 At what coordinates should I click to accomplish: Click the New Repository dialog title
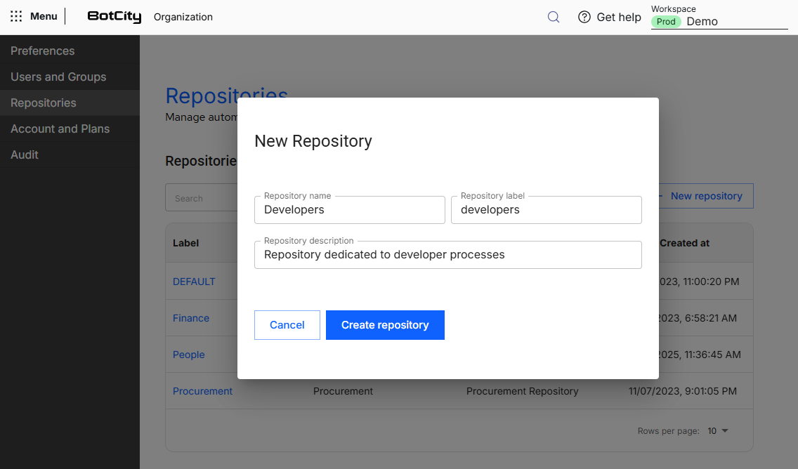point(313,141)
